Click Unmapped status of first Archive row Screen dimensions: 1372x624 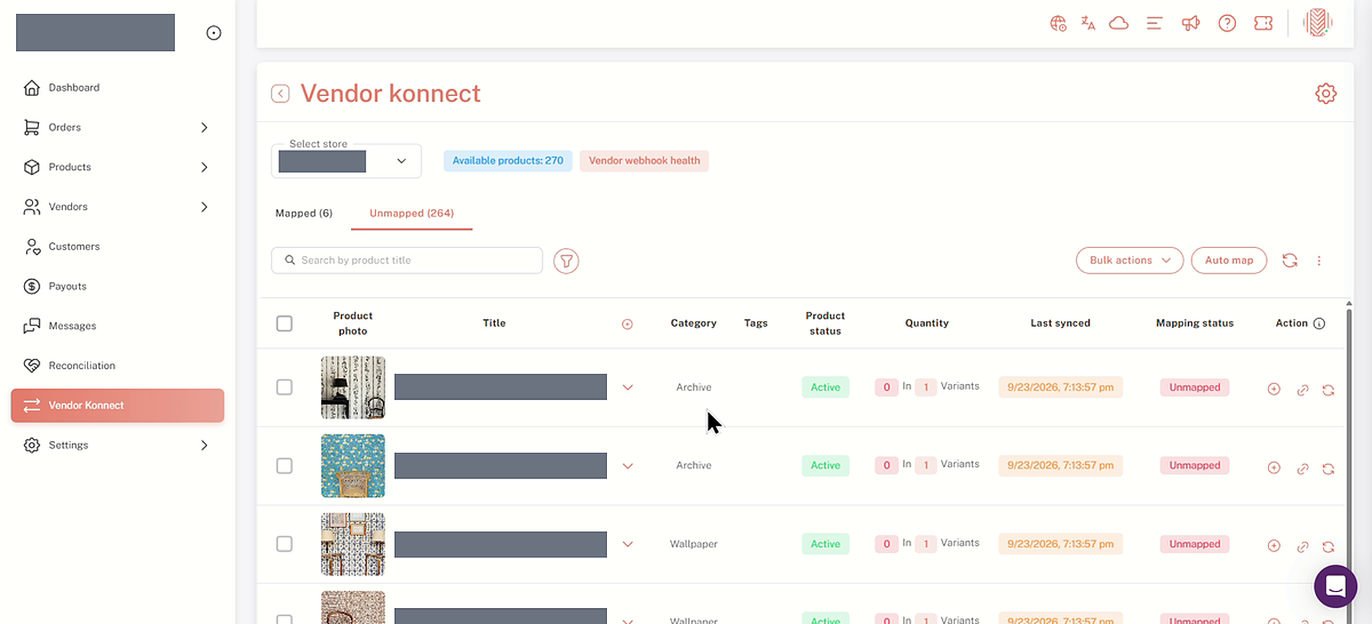[x=1195, y=388]
